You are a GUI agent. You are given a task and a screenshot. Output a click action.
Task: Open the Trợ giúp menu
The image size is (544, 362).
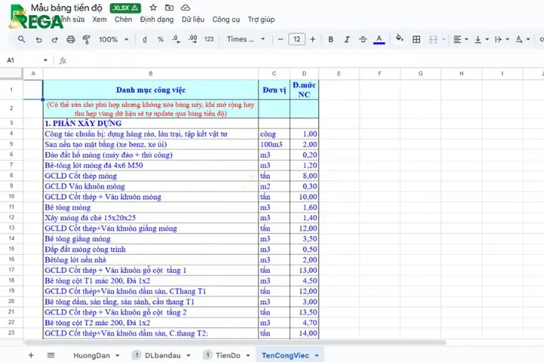click(x=261, y=20)
